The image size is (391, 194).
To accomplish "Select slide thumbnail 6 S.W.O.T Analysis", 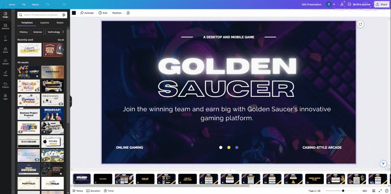I will (x=187, y=179).
